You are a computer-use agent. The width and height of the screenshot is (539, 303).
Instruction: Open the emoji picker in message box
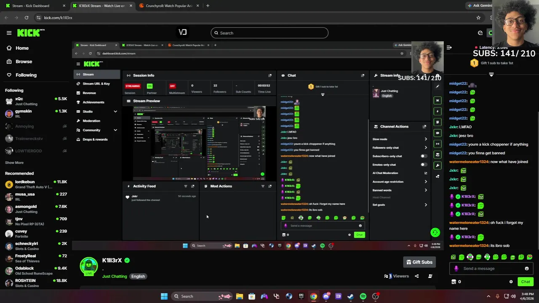click(526, 268)
